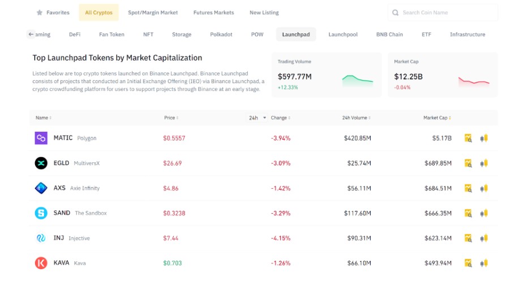Click The Sandbox coin logo

(41, 213)
